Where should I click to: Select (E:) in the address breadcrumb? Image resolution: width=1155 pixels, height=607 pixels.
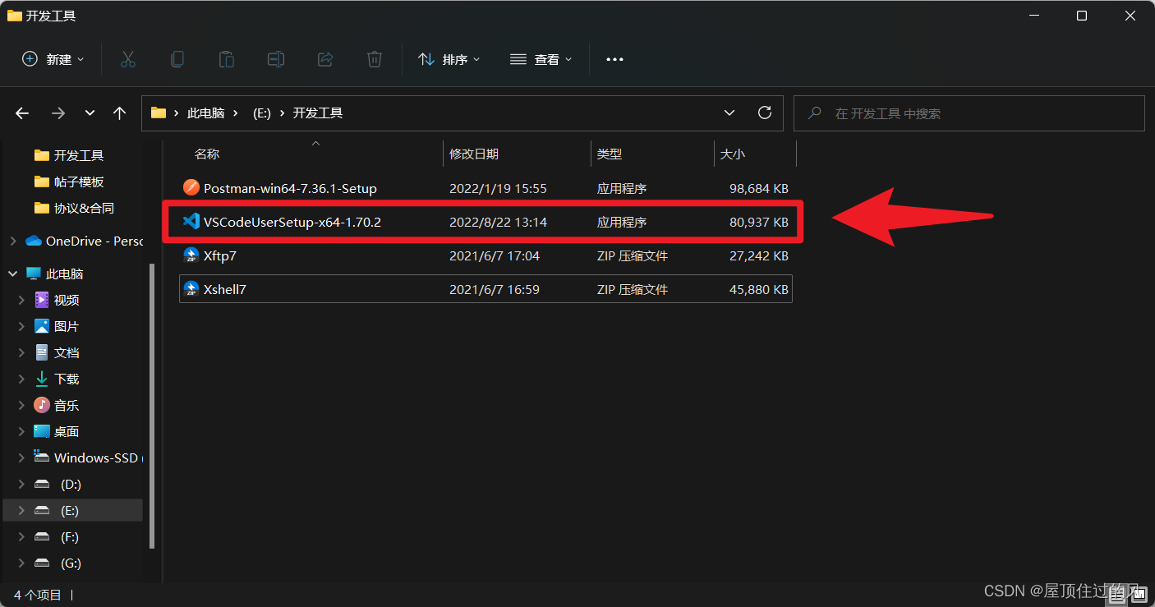pyautogui.click(x=261, y=113)
